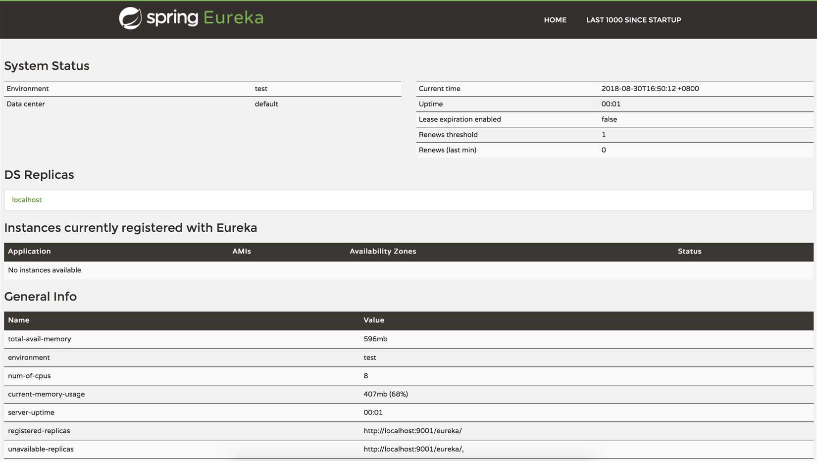Select the registered-replicas URL value
The height and width of the screenshot is (461, 817).
click(412, 431)
